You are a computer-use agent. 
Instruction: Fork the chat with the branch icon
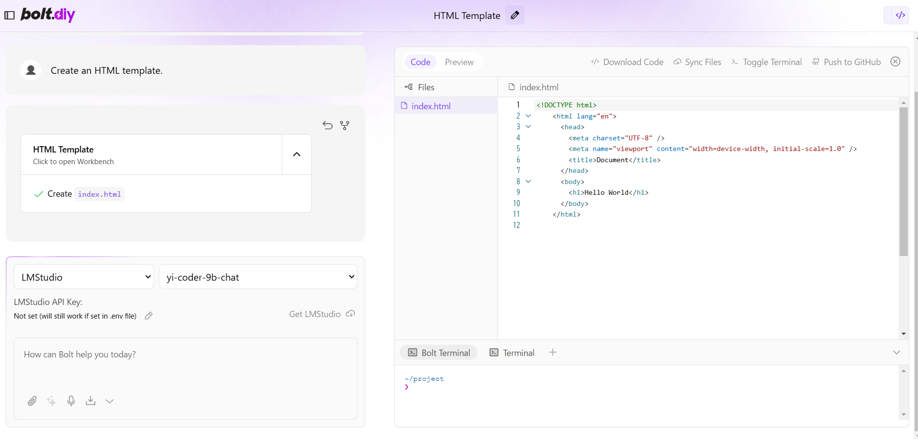coord(345,125)
